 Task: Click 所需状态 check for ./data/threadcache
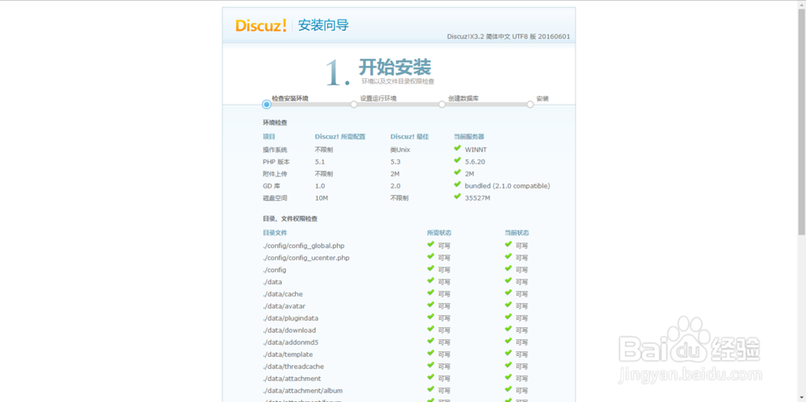coord(430,365)
